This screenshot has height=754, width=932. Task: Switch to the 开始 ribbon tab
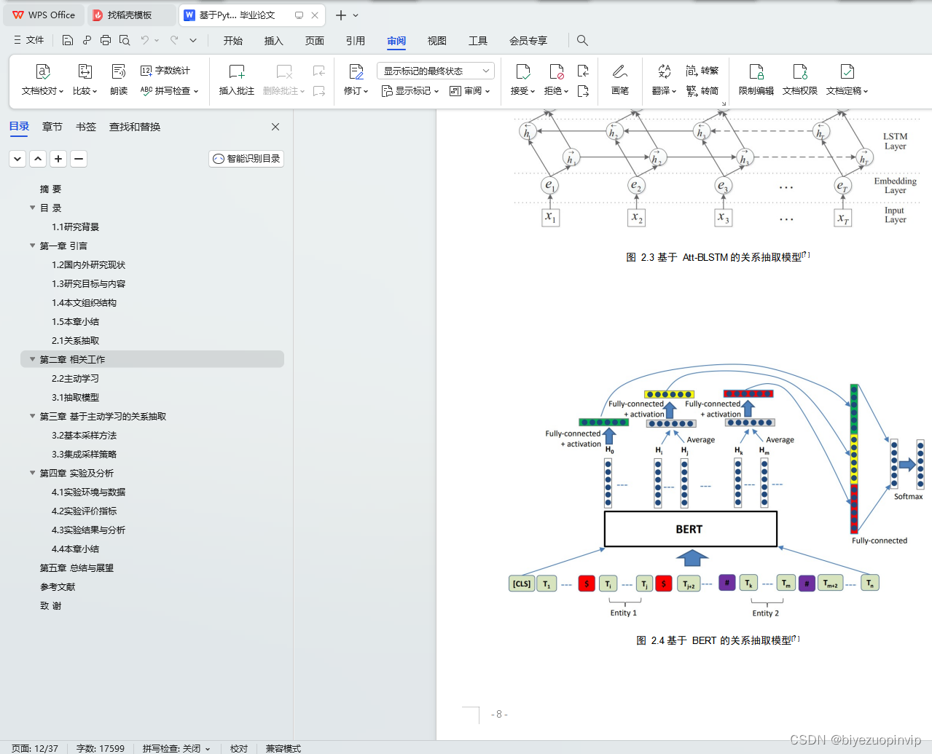[232, 41]
